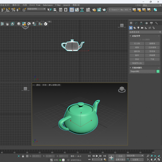Toggle the Angle Snap tool
The width and height of the screenshot is (162, 162).
click(x=8, y=10)
